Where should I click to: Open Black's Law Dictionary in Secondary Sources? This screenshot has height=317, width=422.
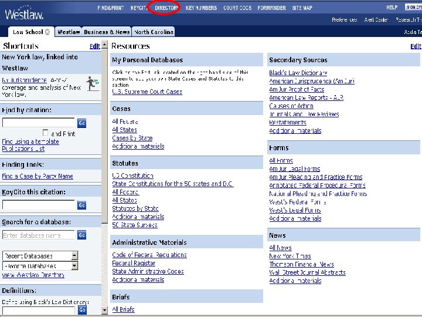[298, 73]
